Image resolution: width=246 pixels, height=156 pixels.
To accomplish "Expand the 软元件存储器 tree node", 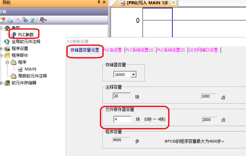I will [x=1, y=83].
